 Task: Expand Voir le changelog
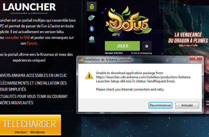pos(141,53)
